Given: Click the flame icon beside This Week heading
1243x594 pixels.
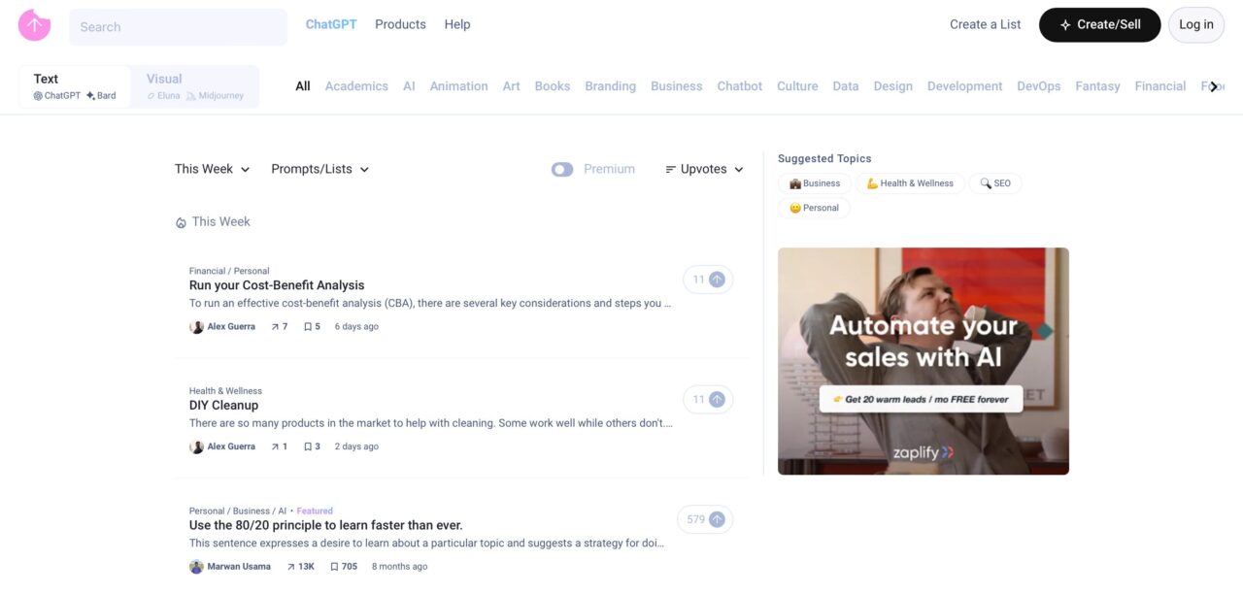Looking at the screenshot, I should click(x=181, y=222).
